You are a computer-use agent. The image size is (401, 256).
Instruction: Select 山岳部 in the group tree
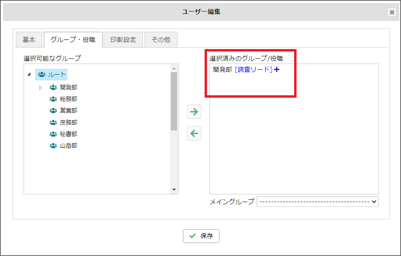[68, 146]
